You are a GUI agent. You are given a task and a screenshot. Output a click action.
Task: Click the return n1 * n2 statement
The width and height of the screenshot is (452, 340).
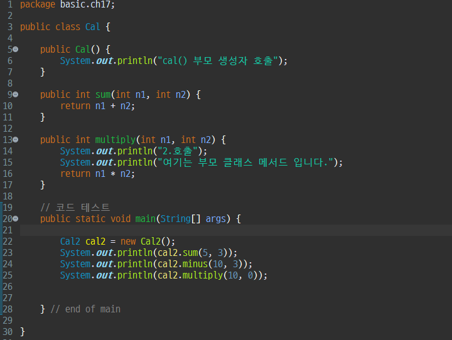tap(97, 174)
